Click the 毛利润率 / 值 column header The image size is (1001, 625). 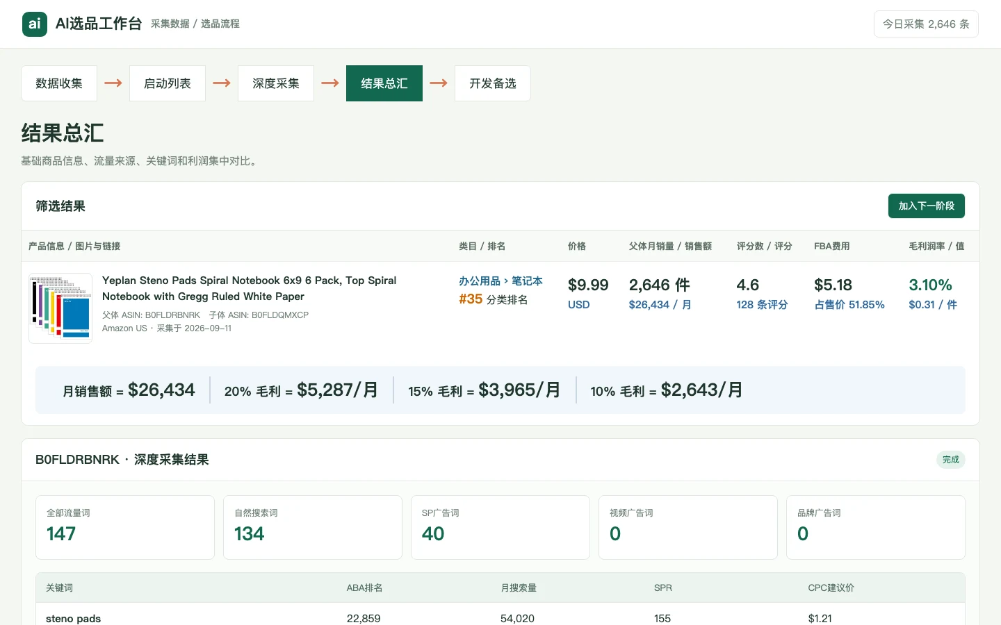click(936, 246)
